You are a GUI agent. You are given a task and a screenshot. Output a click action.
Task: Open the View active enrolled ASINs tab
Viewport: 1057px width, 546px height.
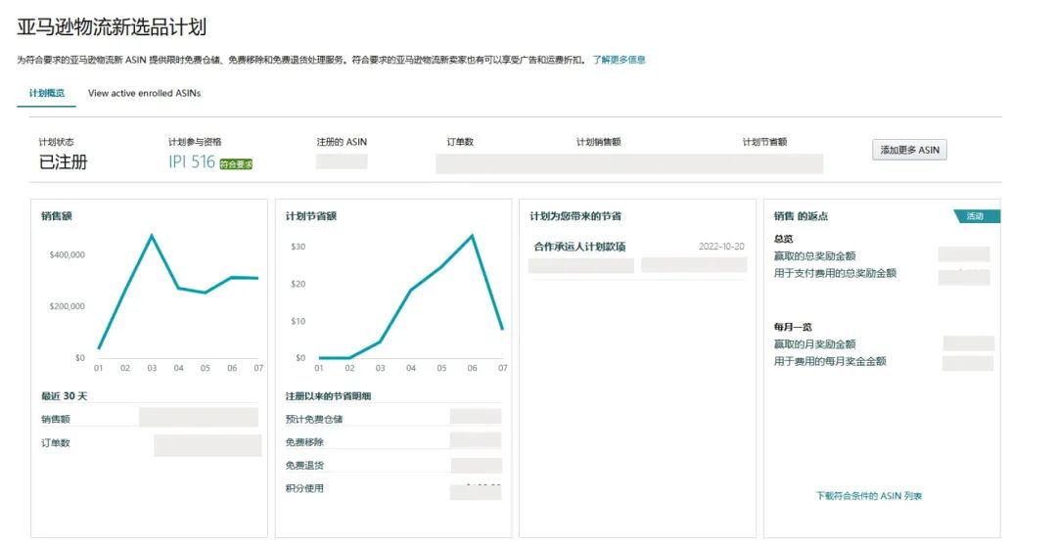[x=144, y=93]
